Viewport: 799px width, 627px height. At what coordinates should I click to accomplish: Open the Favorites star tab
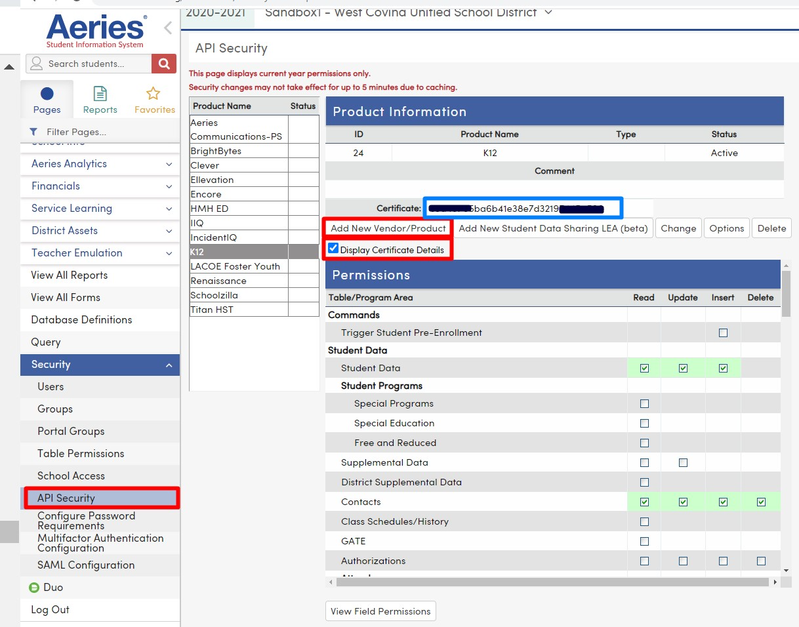[154, 94]
